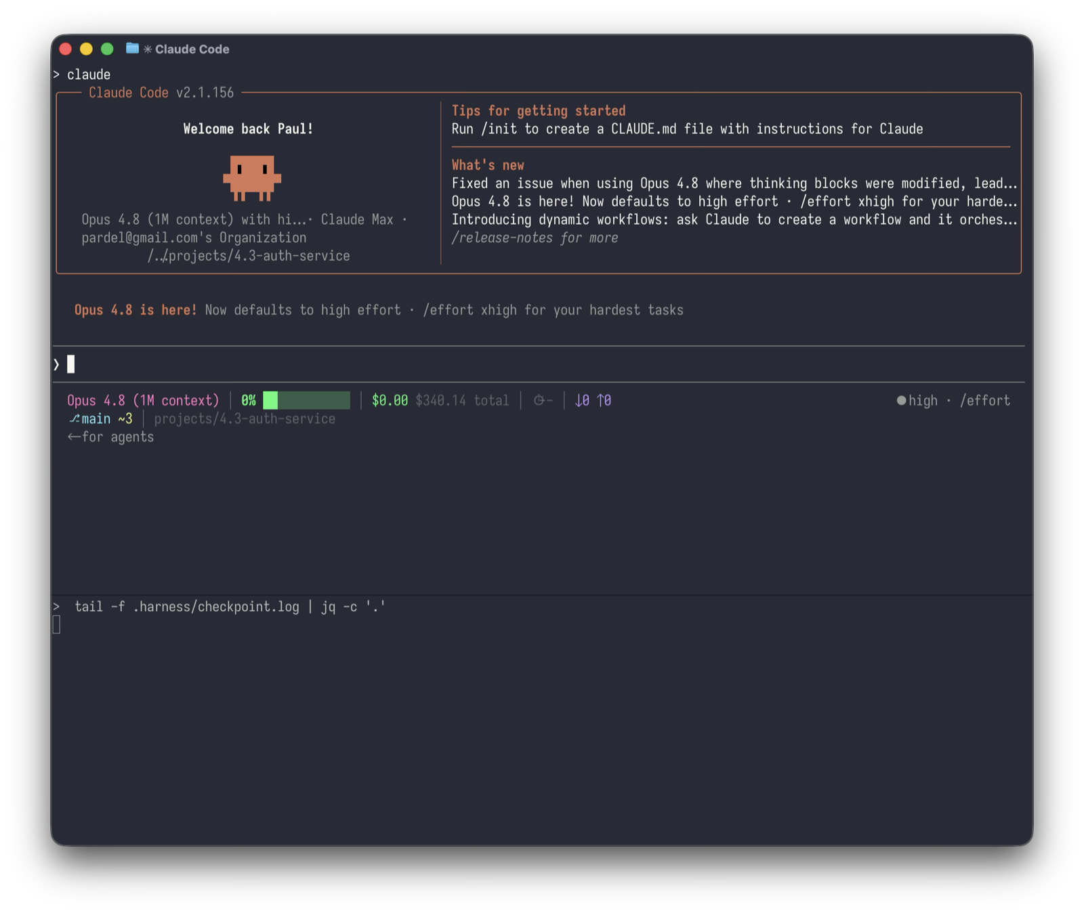Click the 'tail -f .harness/checkpoint.log' command
Screen dimensions: 1084x913
pos(230,606)
